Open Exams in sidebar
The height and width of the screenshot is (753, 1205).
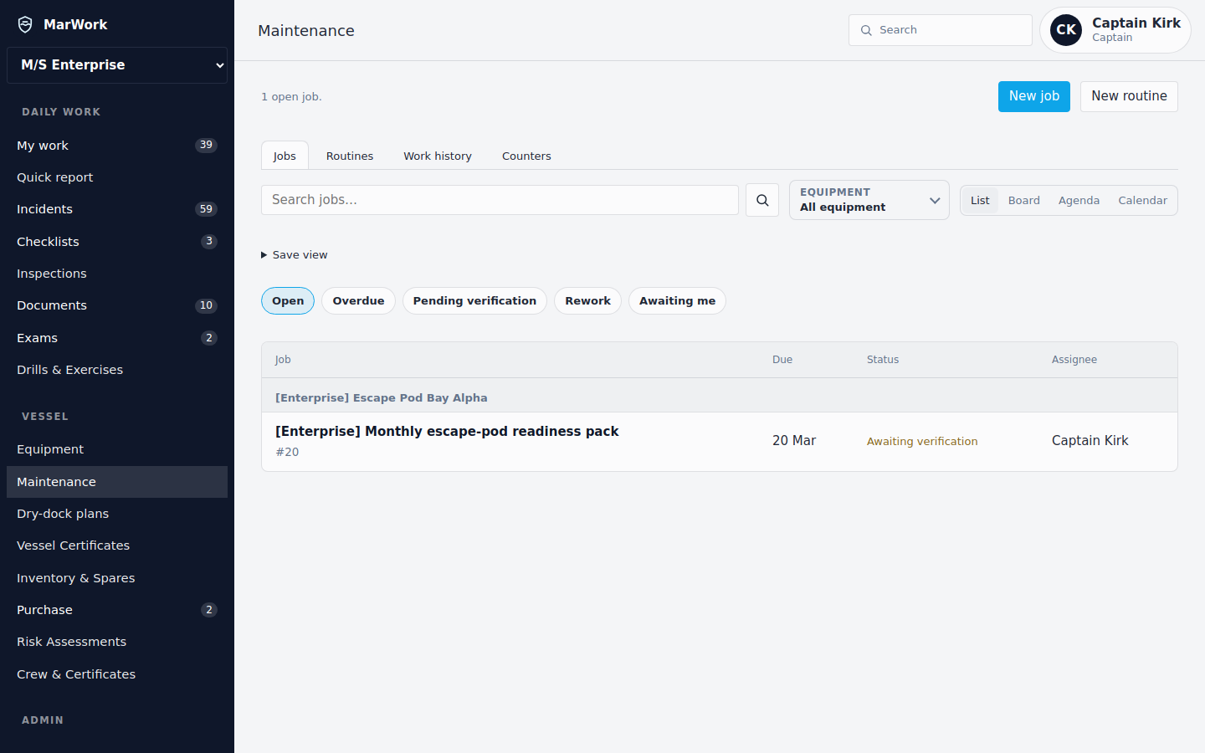tap(117, 338)
